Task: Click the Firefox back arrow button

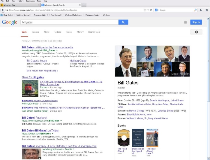Action: coord(3,10)
